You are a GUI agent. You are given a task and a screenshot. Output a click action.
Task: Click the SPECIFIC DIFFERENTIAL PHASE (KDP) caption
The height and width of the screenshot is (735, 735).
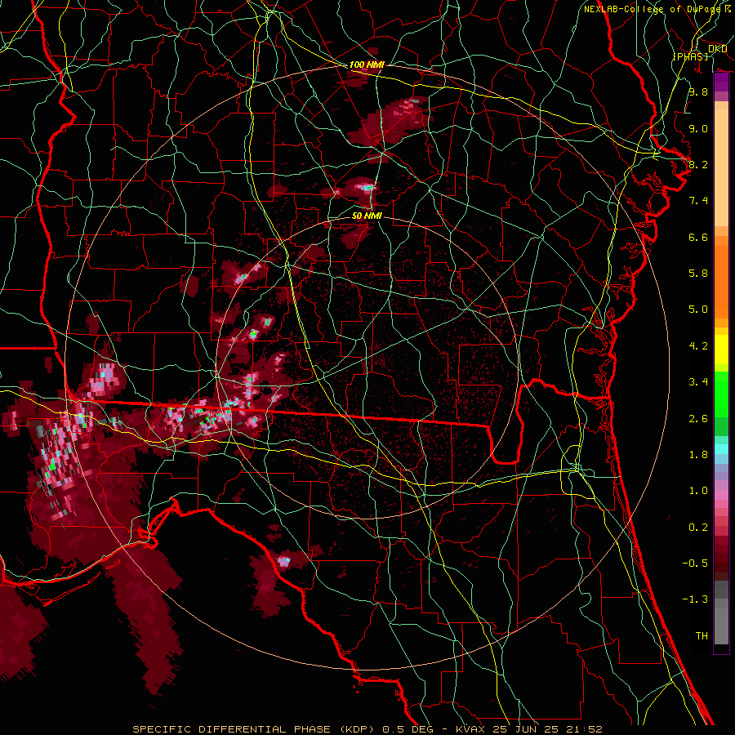click(x=252, y=729)
